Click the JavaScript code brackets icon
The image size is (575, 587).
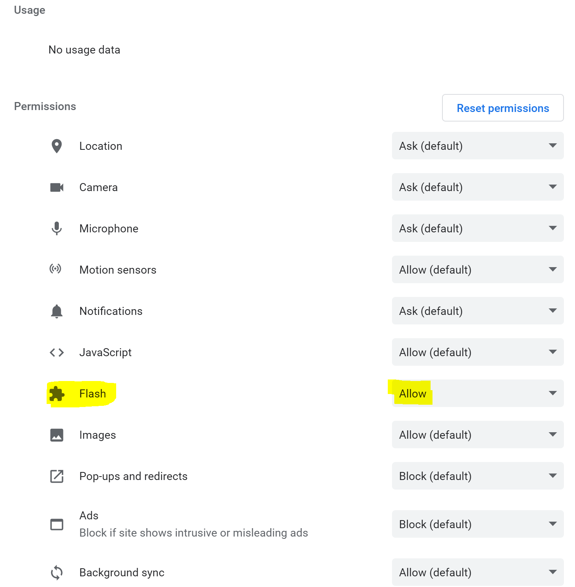pyautogui.click(x=56, y=352)
